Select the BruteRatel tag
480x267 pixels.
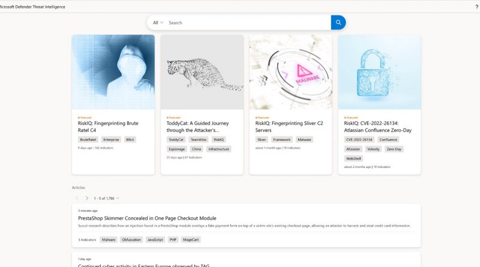click(x=88, y=140)
